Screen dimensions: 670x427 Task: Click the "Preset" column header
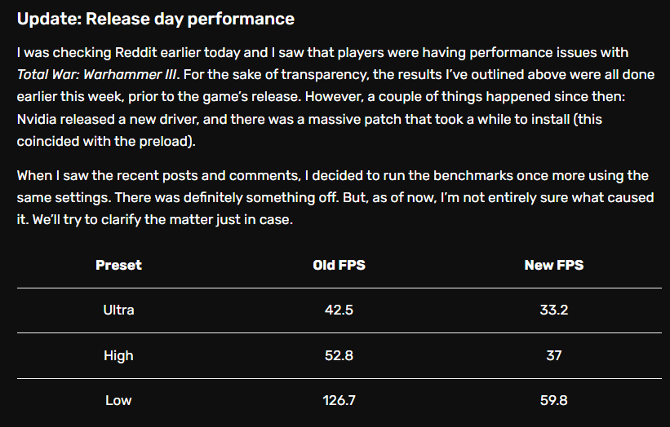[118, 265]
